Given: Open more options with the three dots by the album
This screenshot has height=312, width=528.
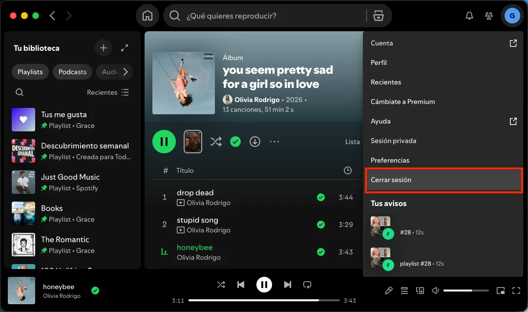Looking at the screenshot, I should 275,142.
